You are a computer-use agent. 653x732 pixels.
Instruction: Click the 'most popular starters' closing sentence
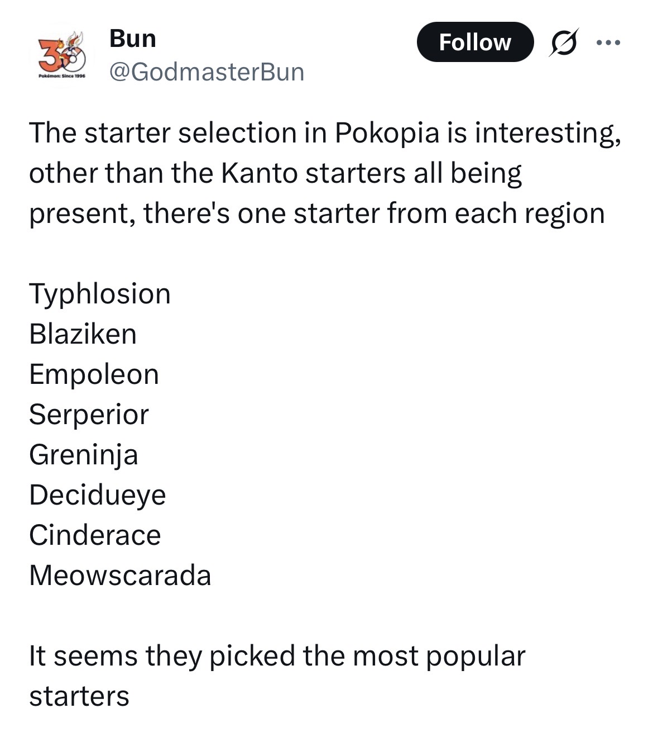277,657
